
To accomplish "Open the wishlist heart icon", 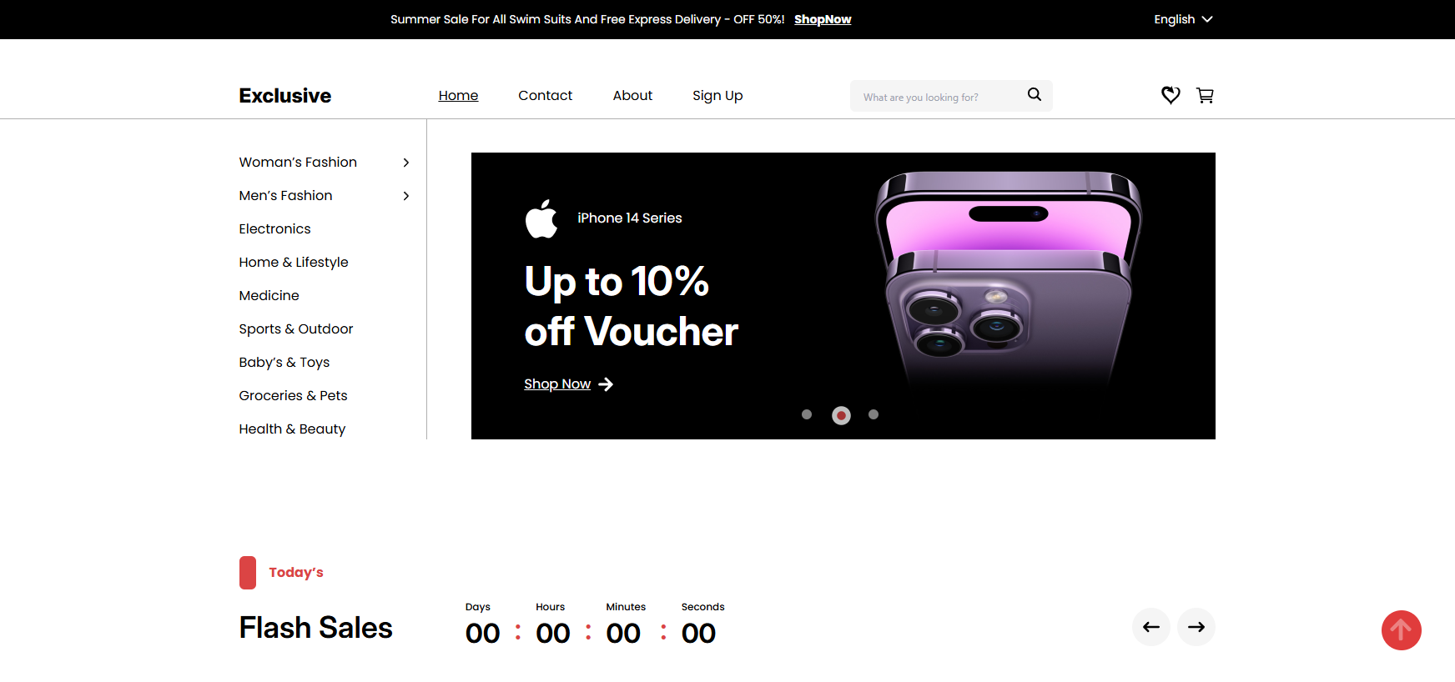I will point(1171,95).
